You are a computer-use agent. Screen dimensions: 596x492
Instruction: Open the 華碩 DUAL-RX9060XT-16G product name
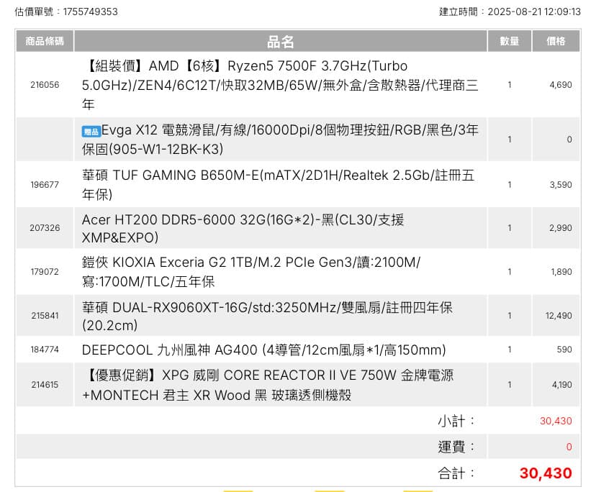click(x=267, y=316)
